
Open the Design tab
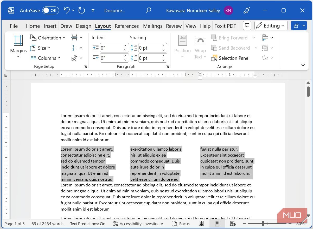click(83, 26)
